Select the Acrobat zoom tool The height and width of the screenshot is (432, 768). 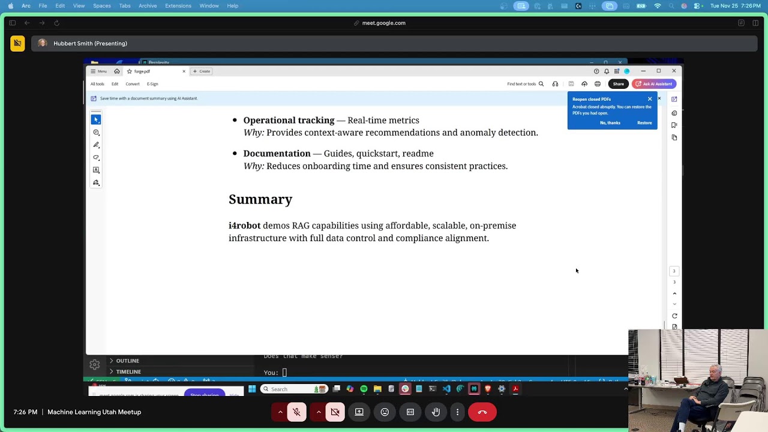(x=96, y=133)
